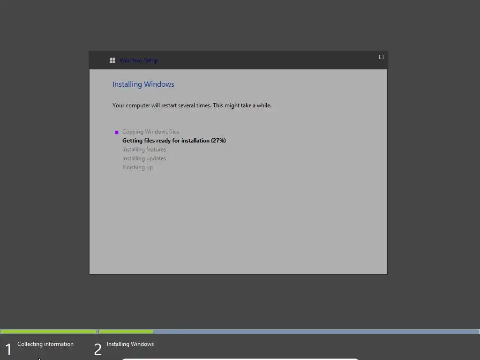This screenshot has width=480, height=360.
Task: Click the stage number 1
Action: pos(8,349)
